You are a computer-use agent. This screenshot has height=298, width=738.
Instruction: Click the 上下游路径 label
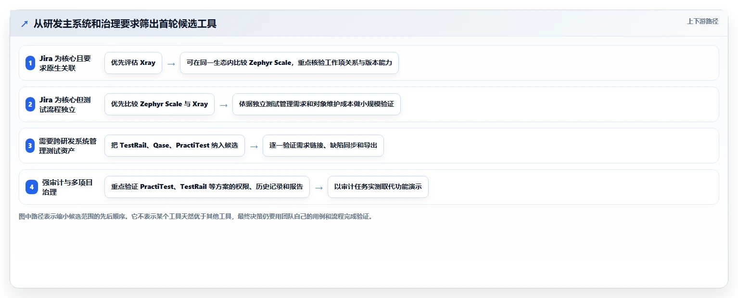tap(702, 21)
